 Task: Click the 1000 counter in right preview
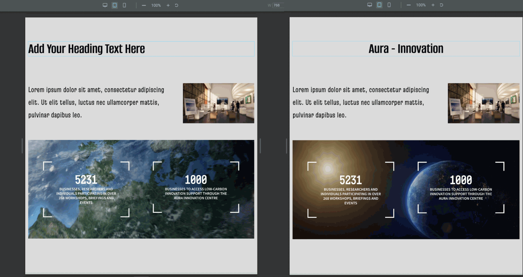[461, 180]
